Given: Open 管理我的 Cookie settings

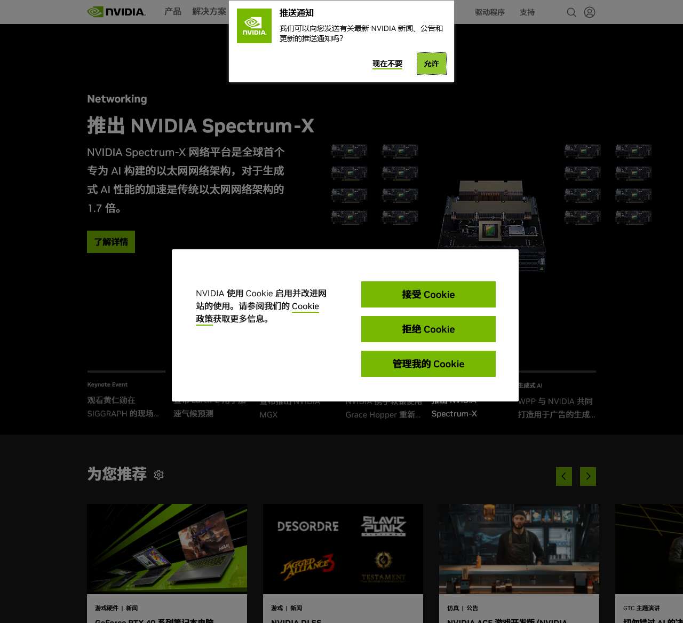Looking at the screenshot, I should (x=428, y=364).
